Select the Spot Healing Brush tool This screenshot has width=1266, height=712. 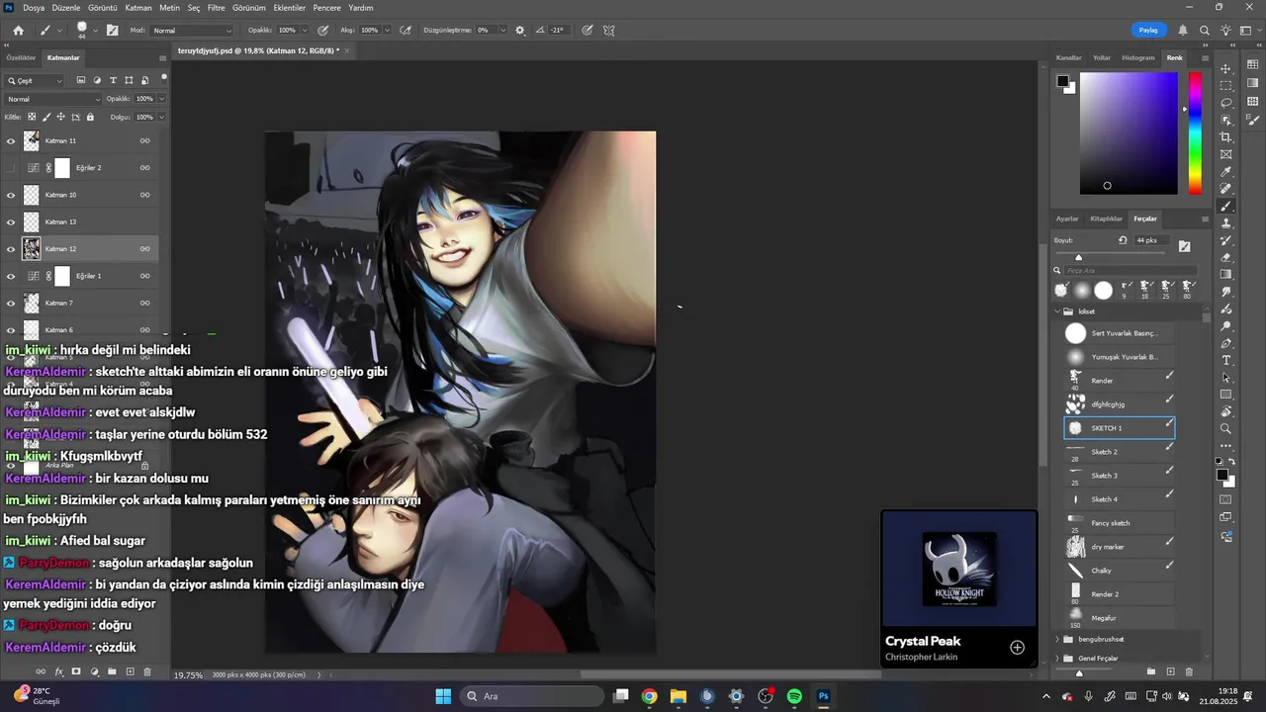[x=1226, y=189]
